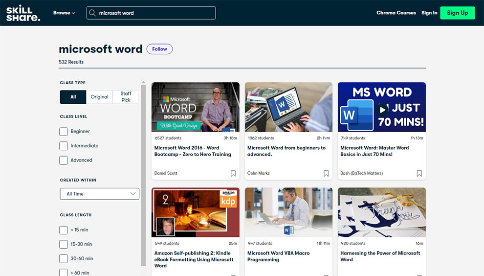The width and height of the screenshot is (484, 276).
Task: Click the microsoft word search field
Action: point(151,13)
